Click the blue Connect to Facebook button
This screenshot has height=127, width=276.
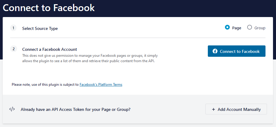click(236, 51)
